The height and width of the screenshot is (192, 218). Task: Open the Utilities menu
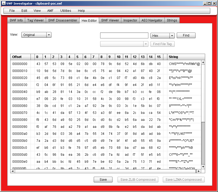pyautogui.click(x=66, y=11)
